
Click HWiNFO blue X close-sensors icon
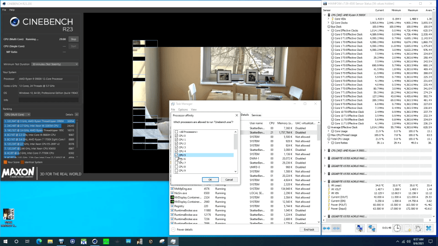point(429,228)
